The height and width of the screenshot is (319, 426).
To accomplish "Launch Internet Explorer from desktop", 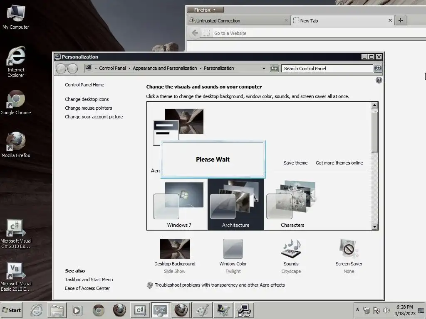I will tap(16, 62).
